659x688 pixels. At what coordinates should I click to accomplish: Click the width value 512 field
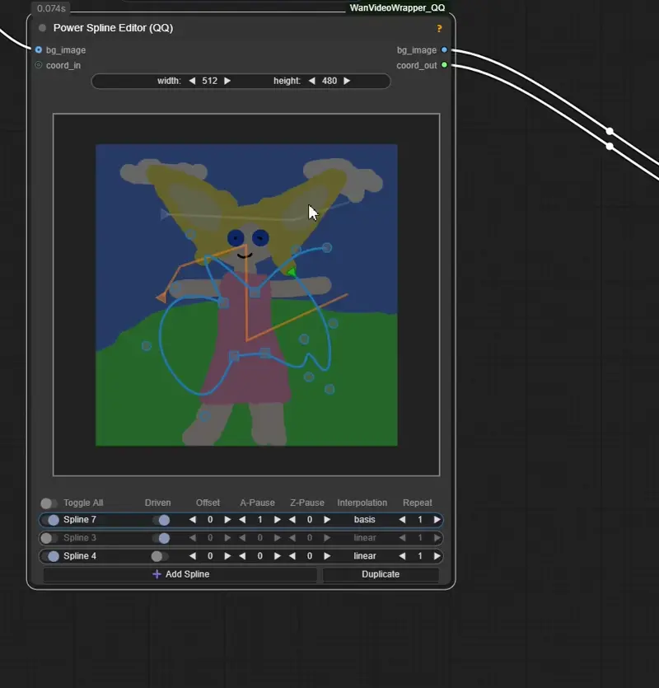click(x=210, y=81)
